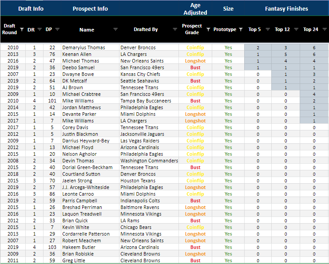Select Demaryius Thomas's Coinflip grade cell
Viewport: 329px width, 264px height.
[x=195, y=47]
